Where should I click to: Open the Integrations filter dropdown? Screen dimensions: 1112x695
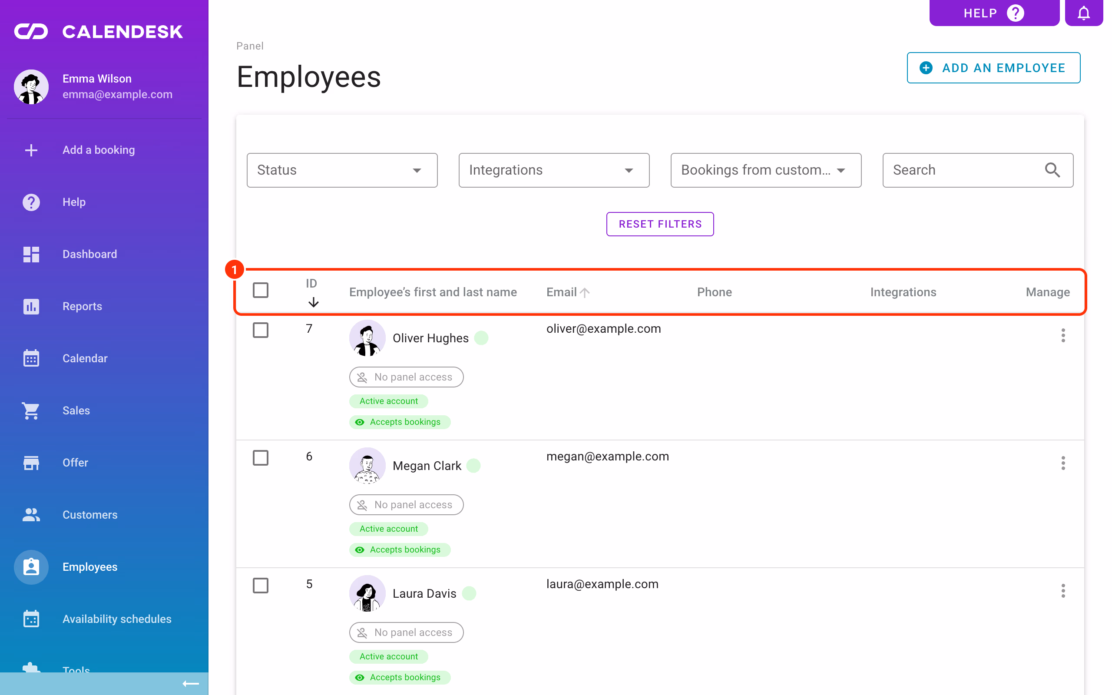pos(554,170)
